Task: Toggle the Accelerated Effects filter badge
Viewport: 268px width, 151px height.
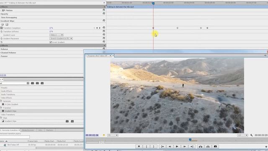Action: [x=33, y=83]
